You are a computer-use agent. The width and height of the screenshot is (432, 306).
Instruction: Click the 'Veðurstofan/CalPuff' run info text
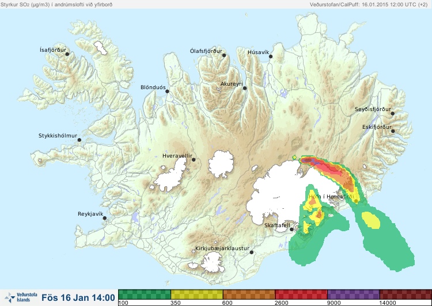click(369, 5)
